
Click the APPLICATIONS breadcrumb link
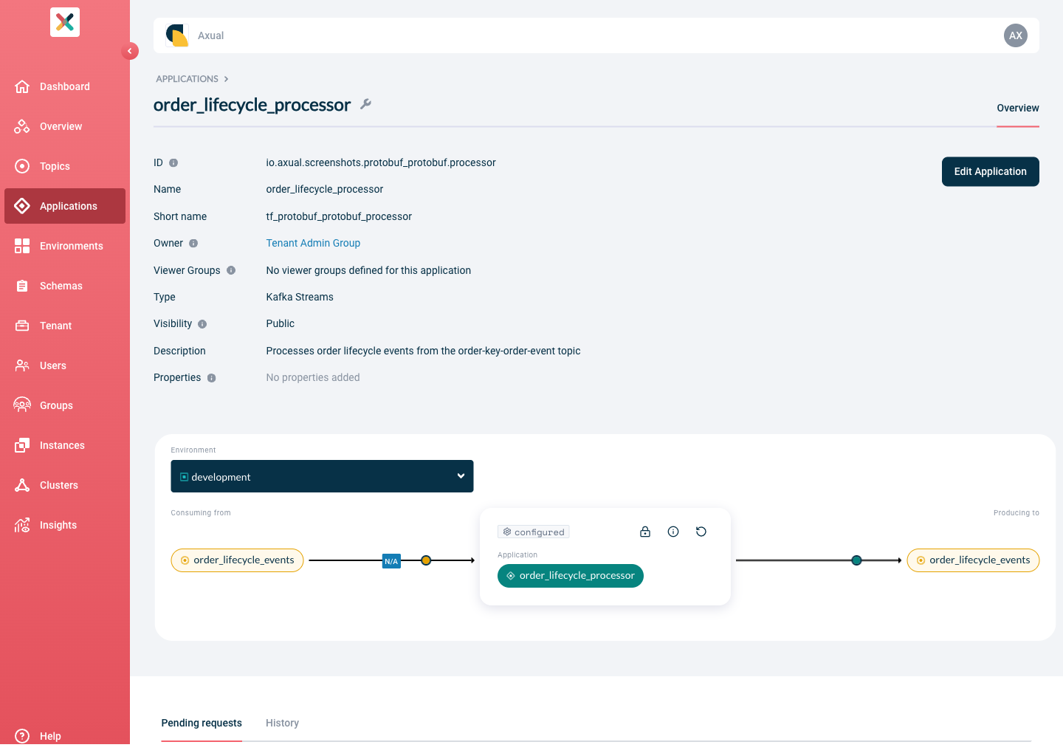click(x=187, y=79)
